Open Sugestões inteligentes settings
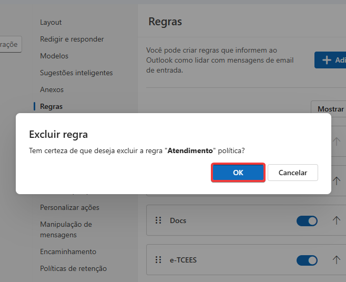346x282 pixels. [x=76, y=73]
